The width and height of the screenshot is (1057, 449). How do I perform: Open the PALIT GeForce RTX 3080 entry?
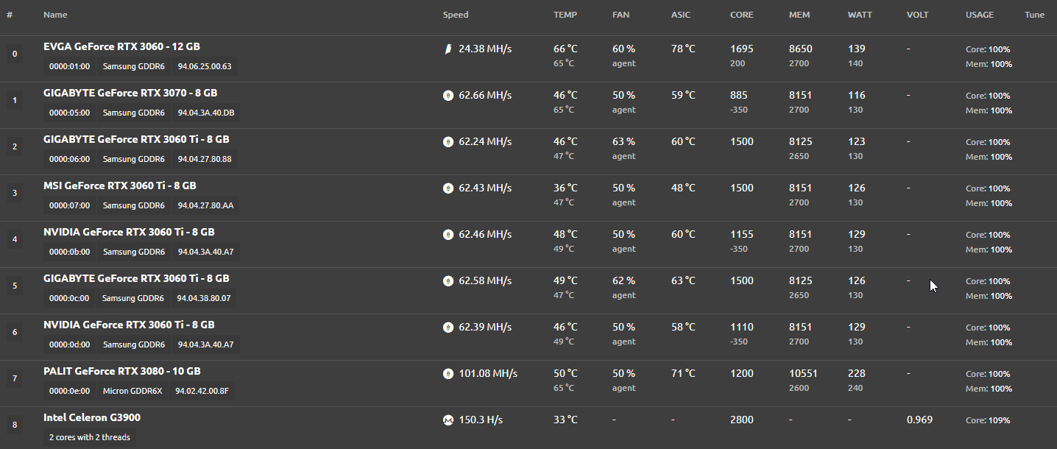pos(528,383)
